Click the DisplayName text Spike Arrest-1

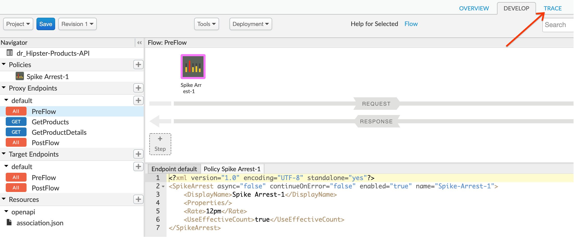pyautogui.click(x=258, y=194)
